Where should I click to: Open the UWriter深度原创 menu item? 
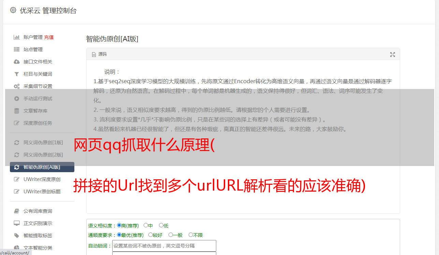[x=42, y=179]
